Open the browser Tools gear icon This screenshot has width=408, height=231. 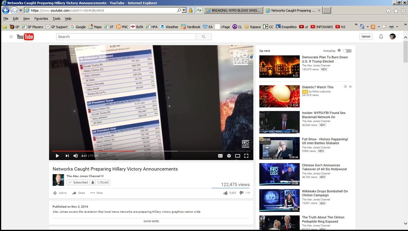(403, 11)
